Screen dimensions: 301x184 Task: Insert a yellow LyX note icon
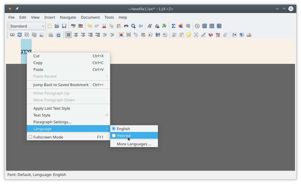[189, 35]
